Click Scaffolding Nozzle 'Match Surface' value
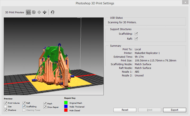This screenshot has width=190, height=116. pos(143,64)
